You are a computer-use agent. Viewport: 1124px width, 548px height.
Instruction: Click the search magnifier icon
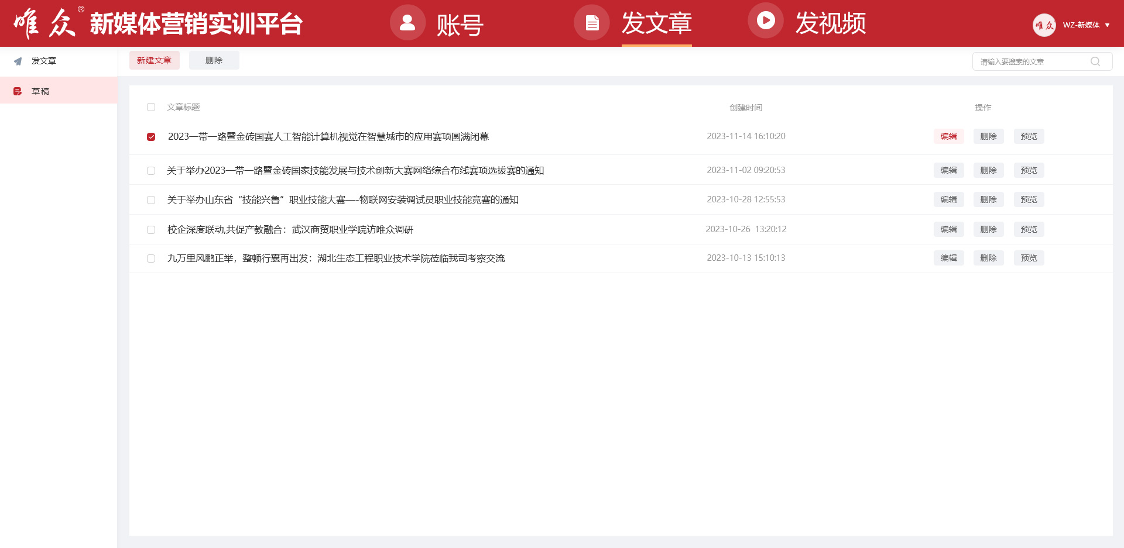click(x=1095, y=61)
